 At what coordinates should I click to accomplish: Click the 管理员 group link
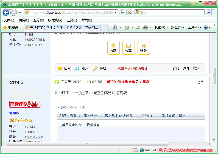tap(14, 114)
